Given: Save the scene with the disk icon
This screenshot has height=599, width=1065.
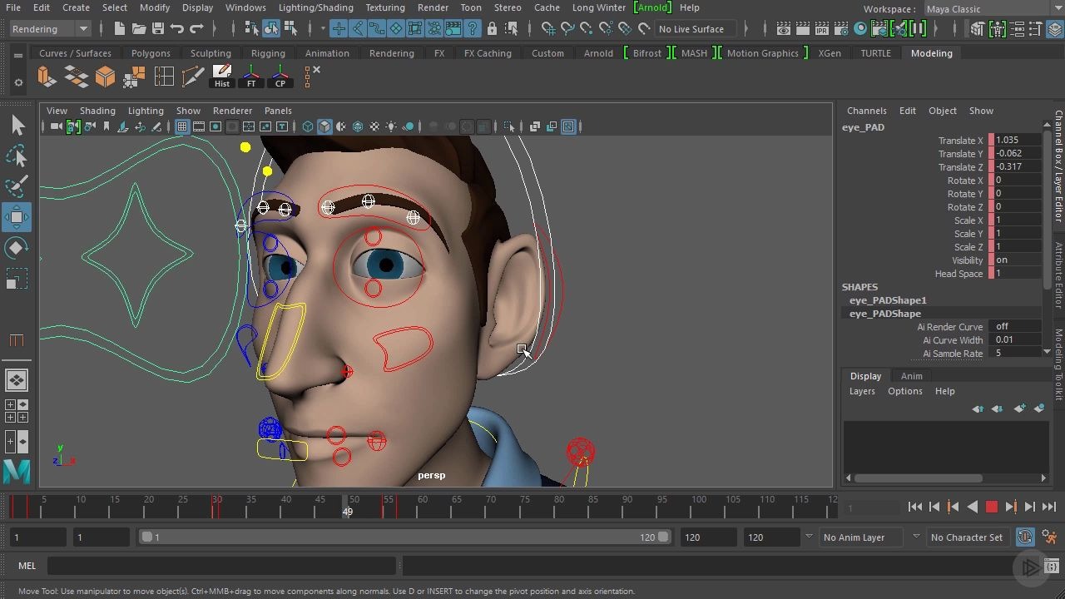Looking at the screenshot, I should pyautogui.click(x=157, y=29).
